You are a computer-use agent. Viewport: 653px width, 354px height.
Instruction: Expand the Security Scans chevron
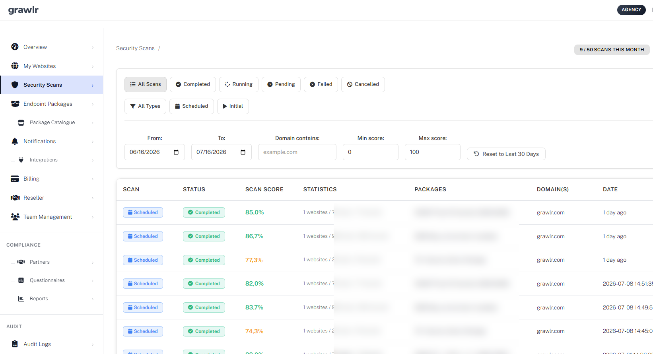[x=93, y=85]
